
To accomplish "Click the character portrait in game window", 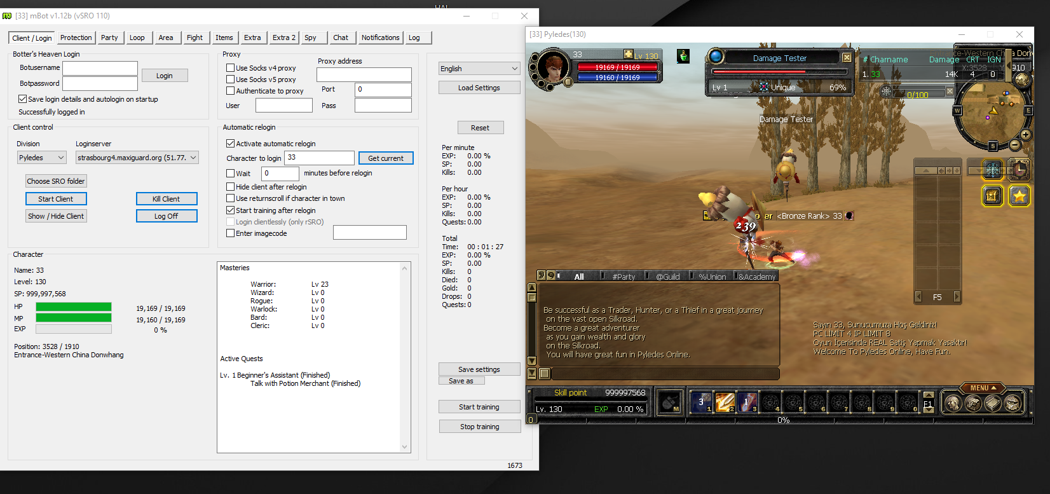I will click(553, 67).
